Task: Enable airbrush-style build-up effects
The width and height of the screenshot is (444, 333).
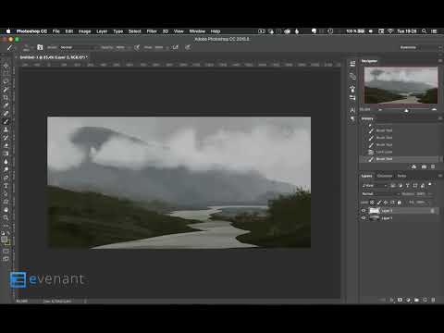Action: 176,47
